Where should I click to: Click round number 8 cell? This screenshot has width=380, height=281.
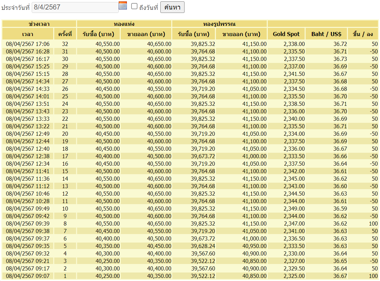[65, 224]
